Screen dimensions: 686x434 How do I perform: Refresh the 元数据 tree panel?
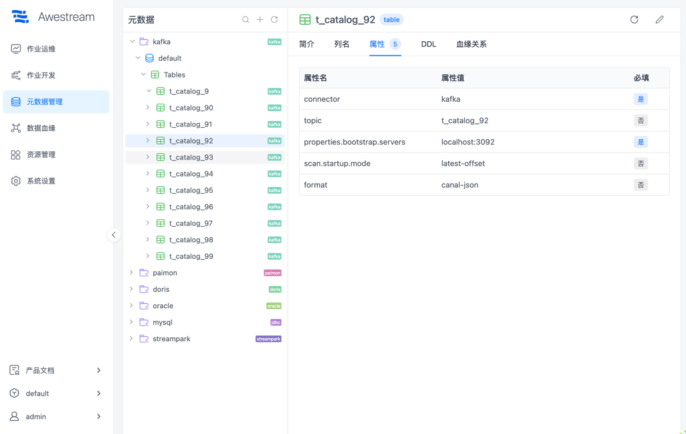coord(274,20)
